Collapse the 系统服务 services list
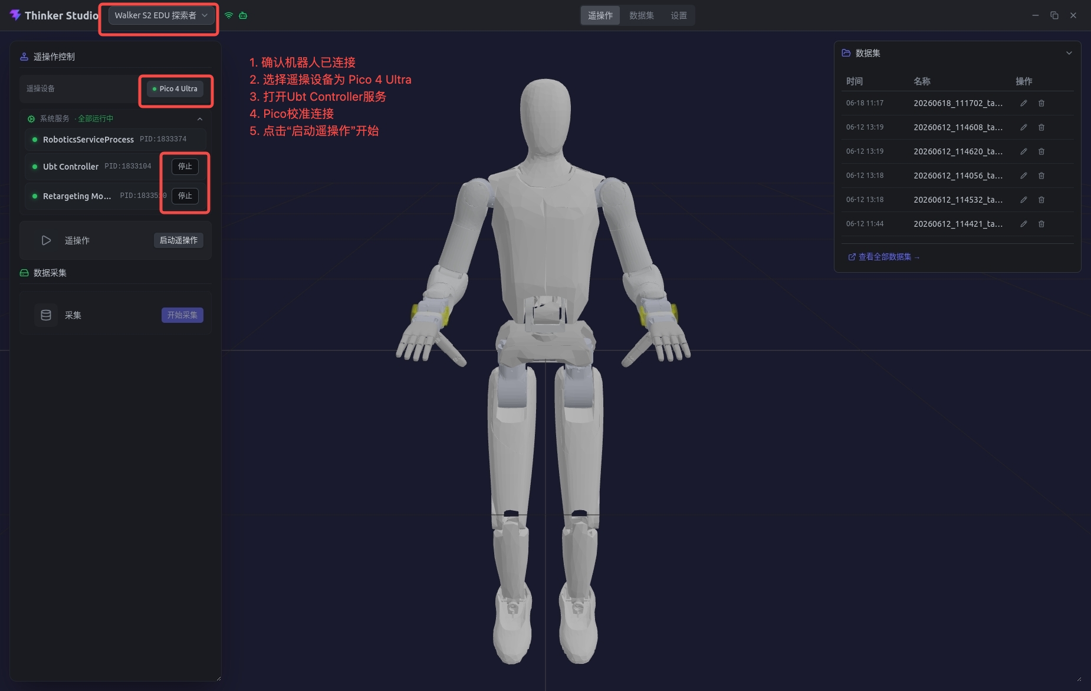Screen dimensions: 1091x691 pos(200,119)
